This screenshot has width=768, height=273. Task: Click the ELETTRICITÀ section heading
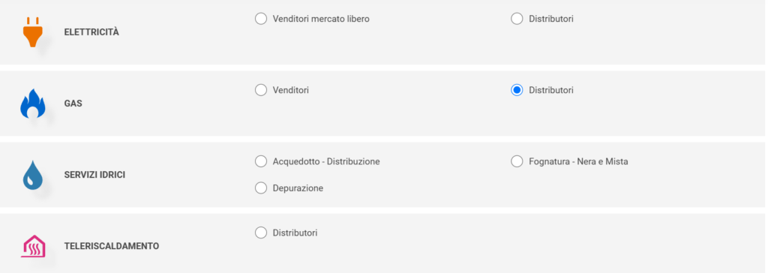91,32
